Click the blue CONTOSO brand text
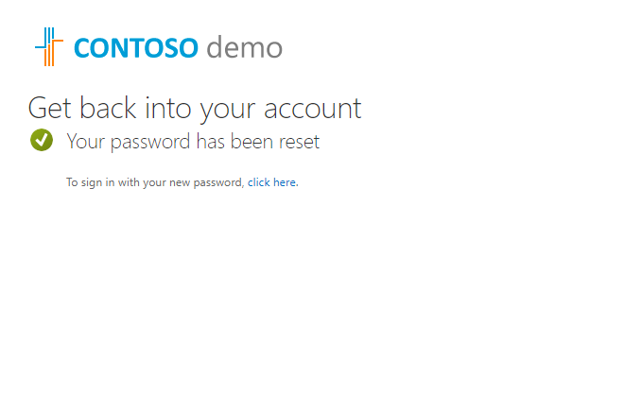 136,48
